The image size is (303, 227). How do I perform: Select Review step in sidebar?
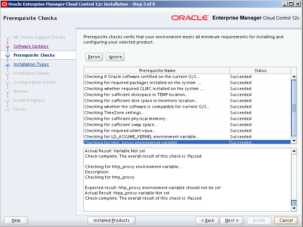[20, 91]
